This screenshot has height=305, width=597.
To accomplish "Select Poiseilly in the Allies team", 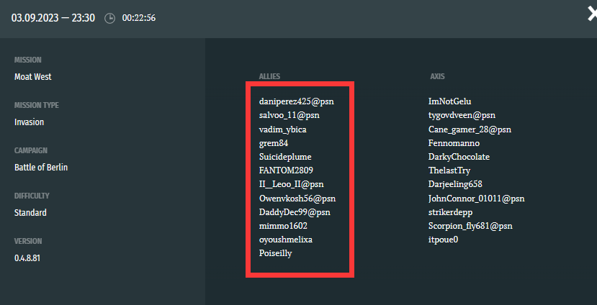I will [276, 253].
